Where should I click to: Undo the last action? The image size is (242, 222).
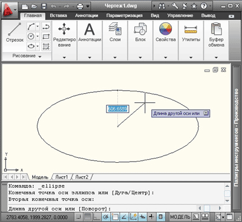point(53,7)
